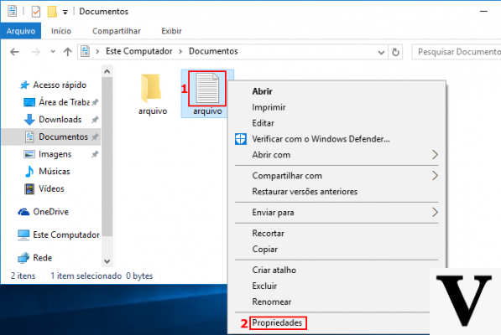Image resolution: width=501 pixels, height=335 pixels.
Task: Click the Up one level arrow
Action: [x=67, y=52]
